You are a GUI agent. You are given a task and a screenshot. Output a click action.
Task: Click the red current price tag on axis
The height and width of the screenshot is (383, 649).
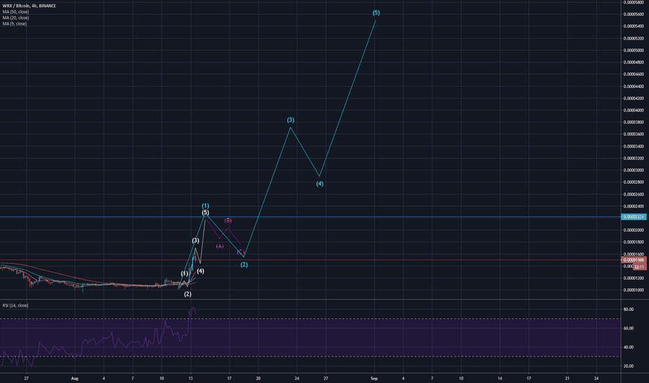(634, 260)
